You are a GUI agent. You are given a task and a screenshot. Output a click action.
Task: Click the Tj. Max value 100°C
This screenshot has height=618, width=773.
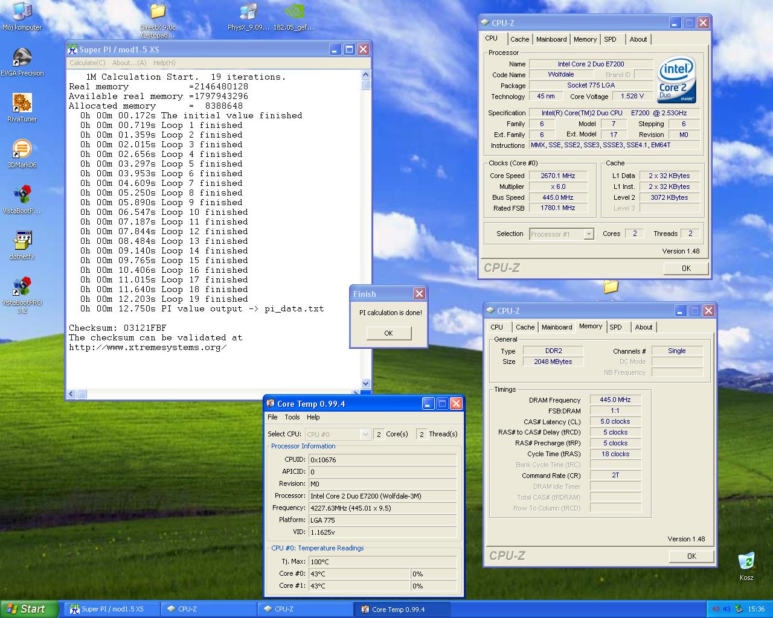[x=383, y=562]
